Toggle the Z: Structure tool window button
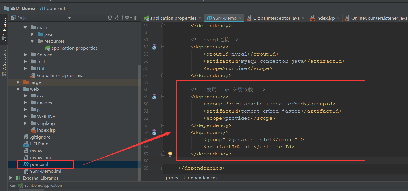Image resolution: width=408 pixels, height=191 pixels. click(x=4, y=62)
